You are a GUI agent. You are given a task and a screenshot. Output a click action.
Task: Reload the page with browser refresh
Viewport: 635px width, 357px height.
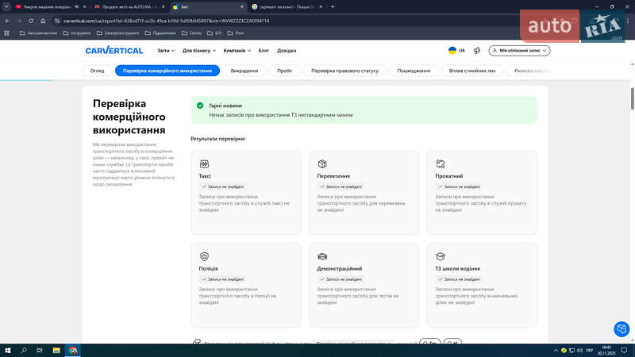[30, 20]
